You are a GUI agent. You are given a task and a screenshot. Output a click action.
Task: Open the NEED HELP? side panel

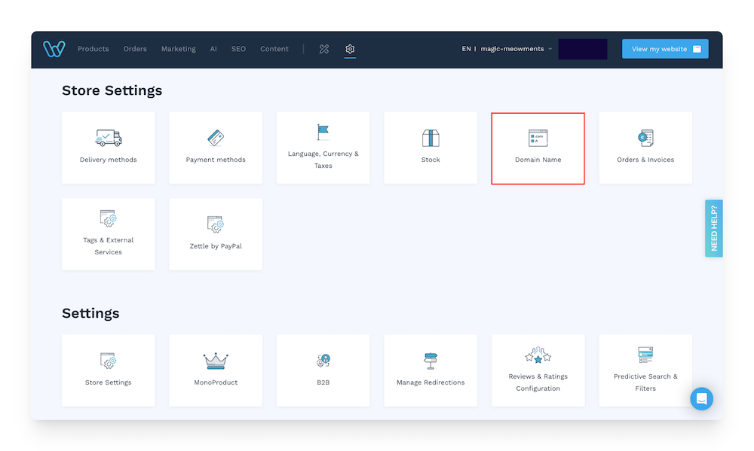(x=713, y=228)
